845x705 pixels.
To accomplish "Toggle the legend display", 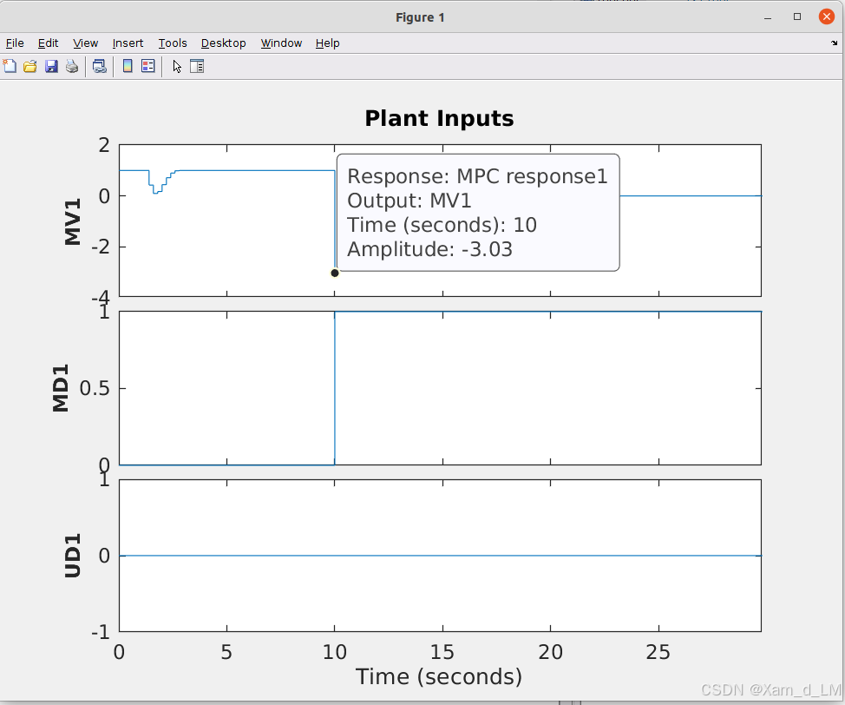I will [147, 66].
